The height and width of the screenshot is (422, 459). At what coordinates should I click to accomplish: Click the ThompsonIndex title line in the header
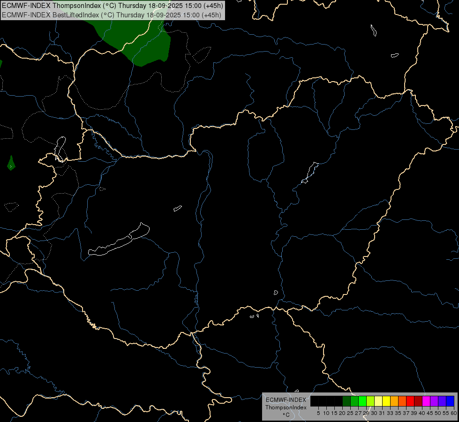pos(113,6)
